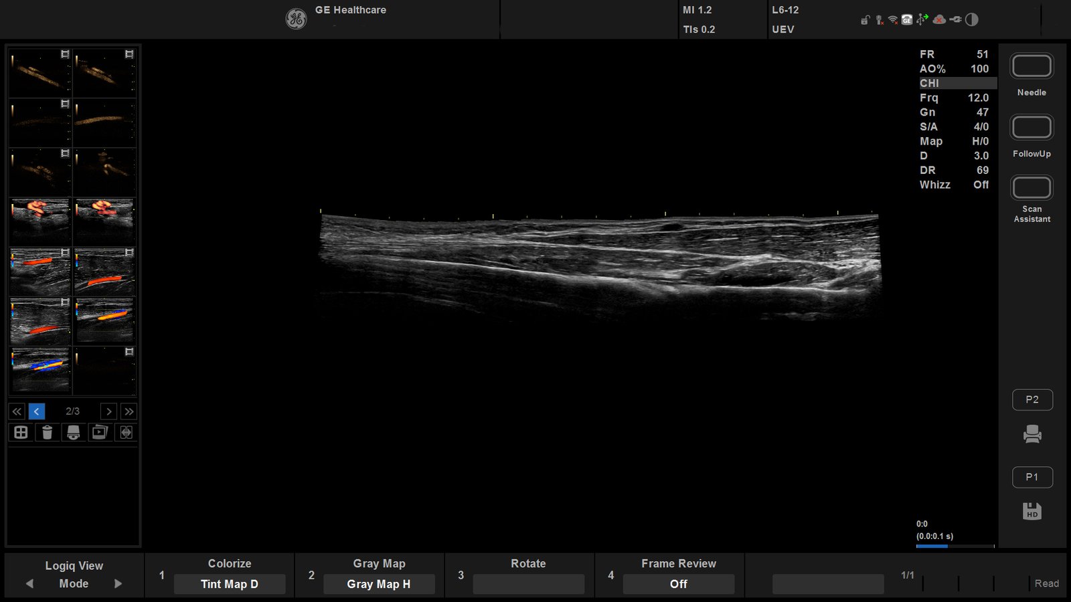
Task: Open the Colorize Tint Map D selector
Action: [x=230, y=584]
